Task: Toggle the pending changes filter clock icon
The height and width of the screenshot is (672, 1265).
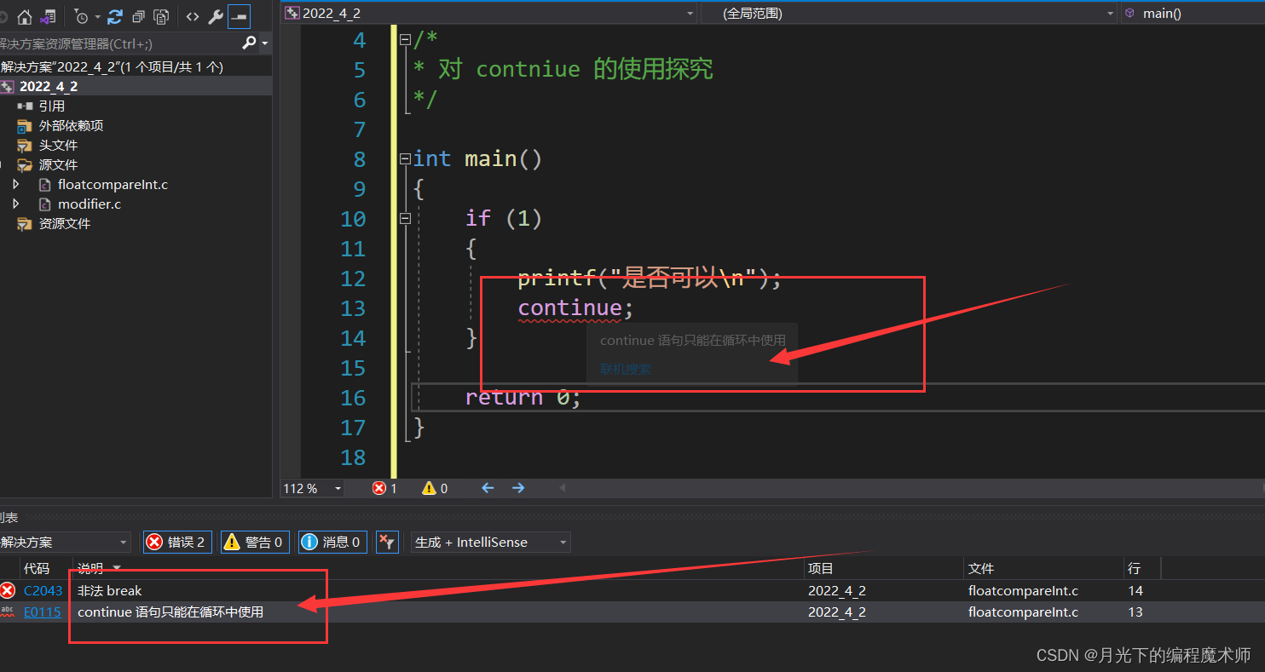Action: point(81,16)
